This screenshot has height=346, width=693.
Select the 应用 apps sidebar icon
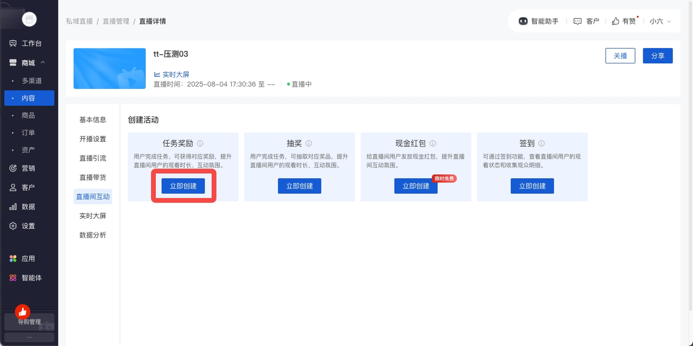[x=12, y=258]
